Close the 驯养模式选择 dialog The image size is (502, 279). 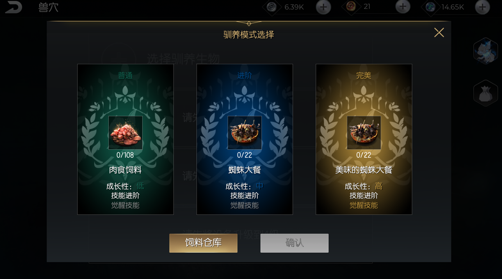439,33
